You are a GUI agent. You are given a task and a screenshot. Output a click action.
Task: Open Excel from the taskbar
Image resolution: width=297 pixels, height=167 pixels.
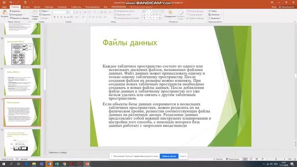click(57, 164)
